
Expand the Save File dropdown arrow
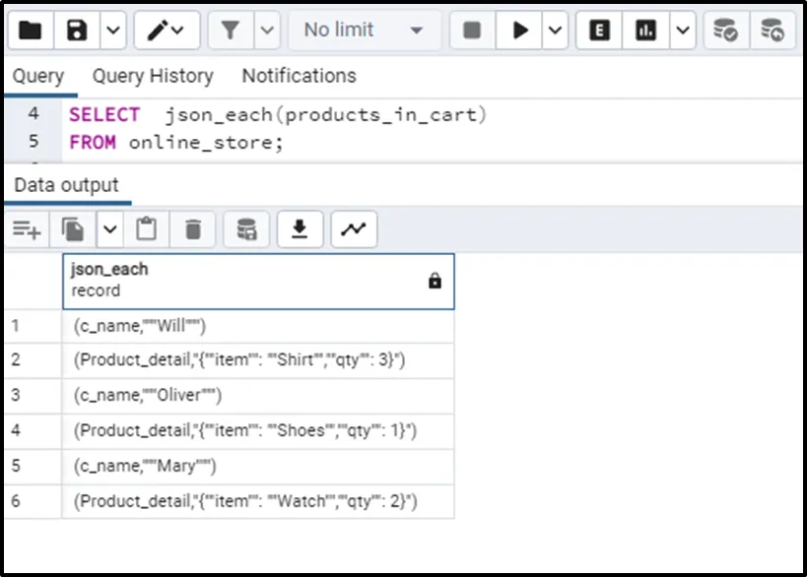point(112,31)
